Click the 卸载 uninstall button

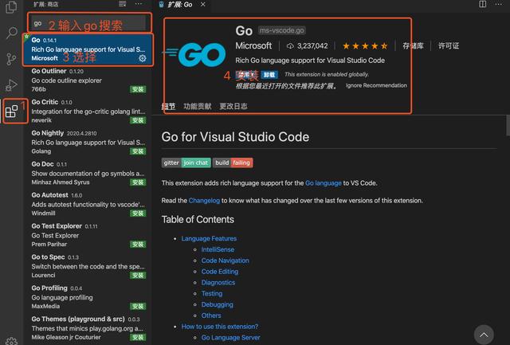(x=269, y=75)
